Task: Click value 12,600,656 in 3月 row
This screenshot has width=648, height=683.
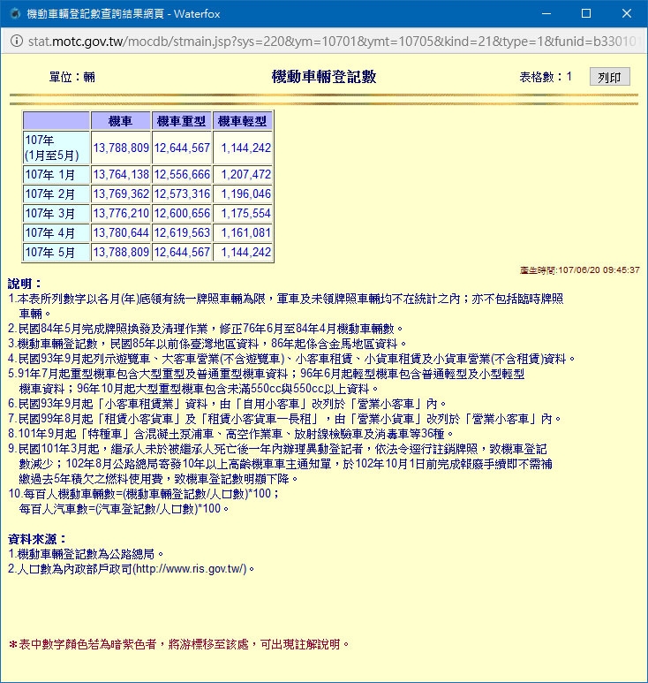Action: pyautogui.click(x=182, y=214)
